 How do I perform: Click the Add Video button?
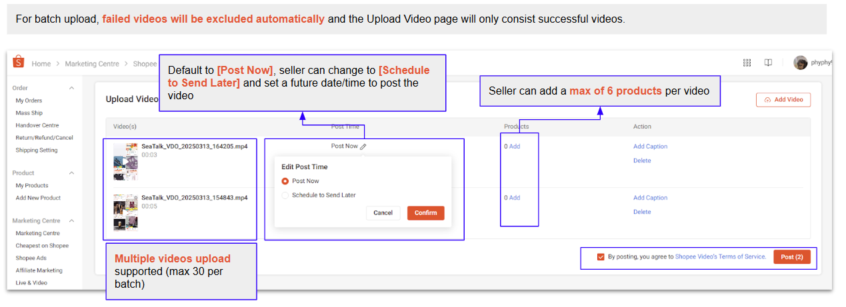point(783,100)
